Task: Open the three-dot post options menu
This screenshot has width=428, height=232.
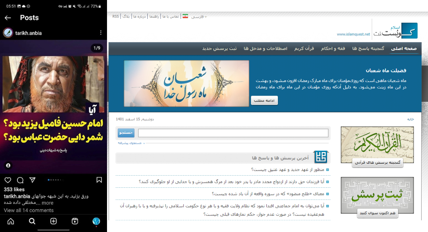Action: 101,33
